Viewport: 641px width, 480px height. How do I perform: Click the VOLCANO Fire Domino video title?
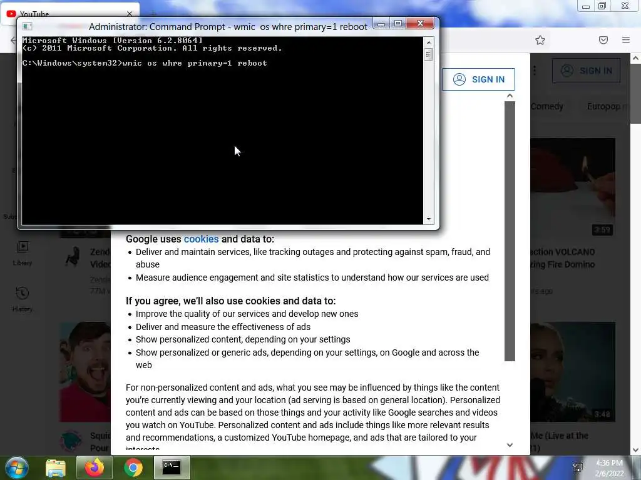563,258
